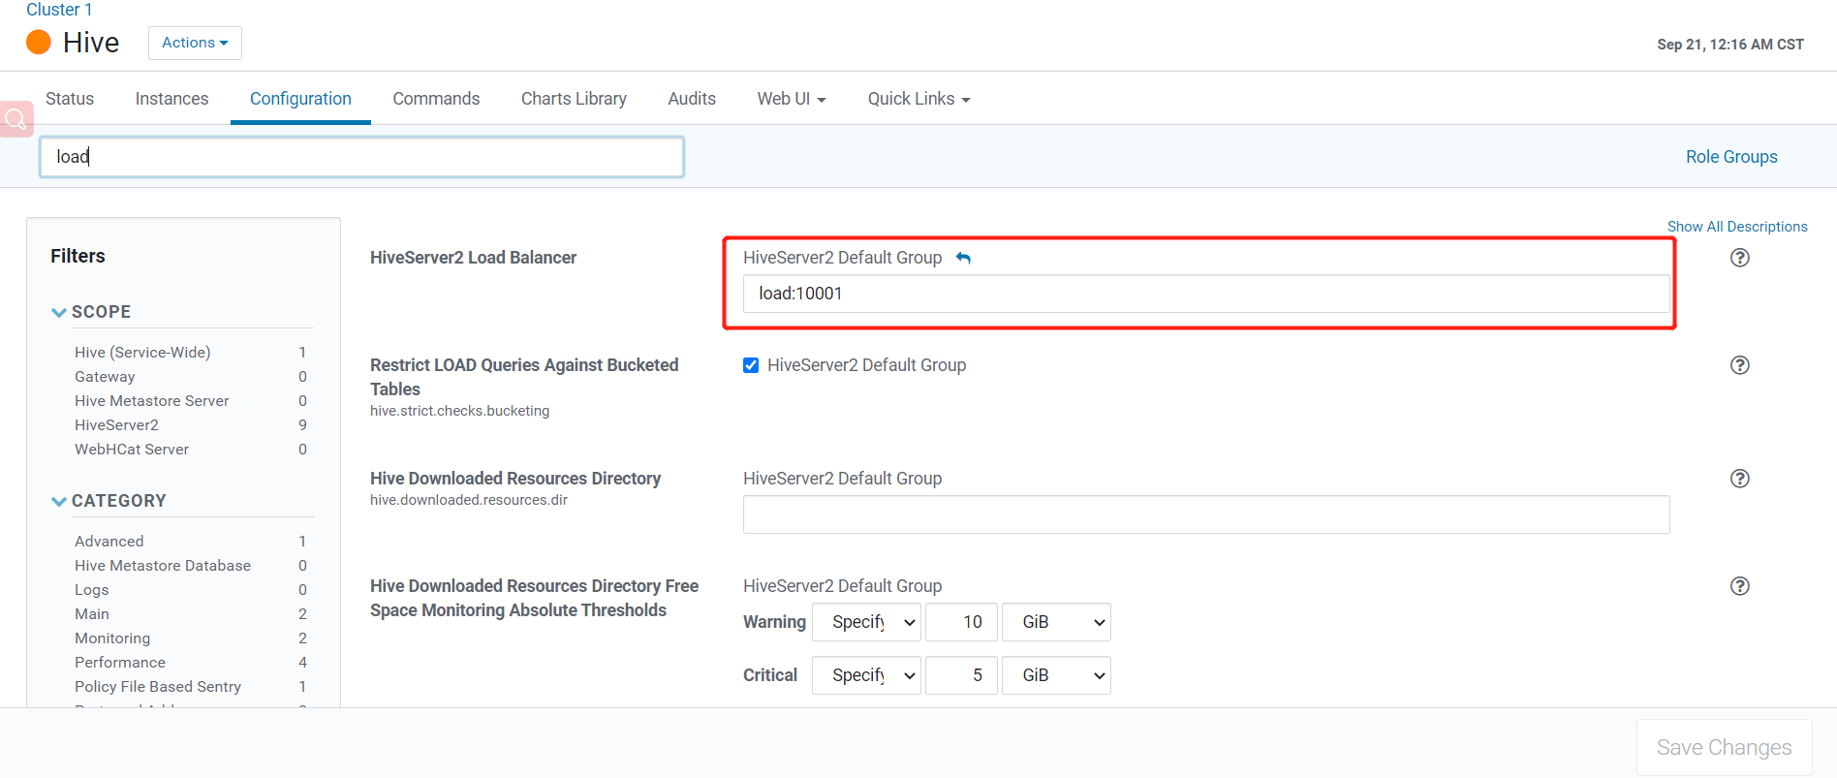Viewport: 1837px width, 778px height.
Task: Open the Role Groups link
Action: [x=1731, y=157]
